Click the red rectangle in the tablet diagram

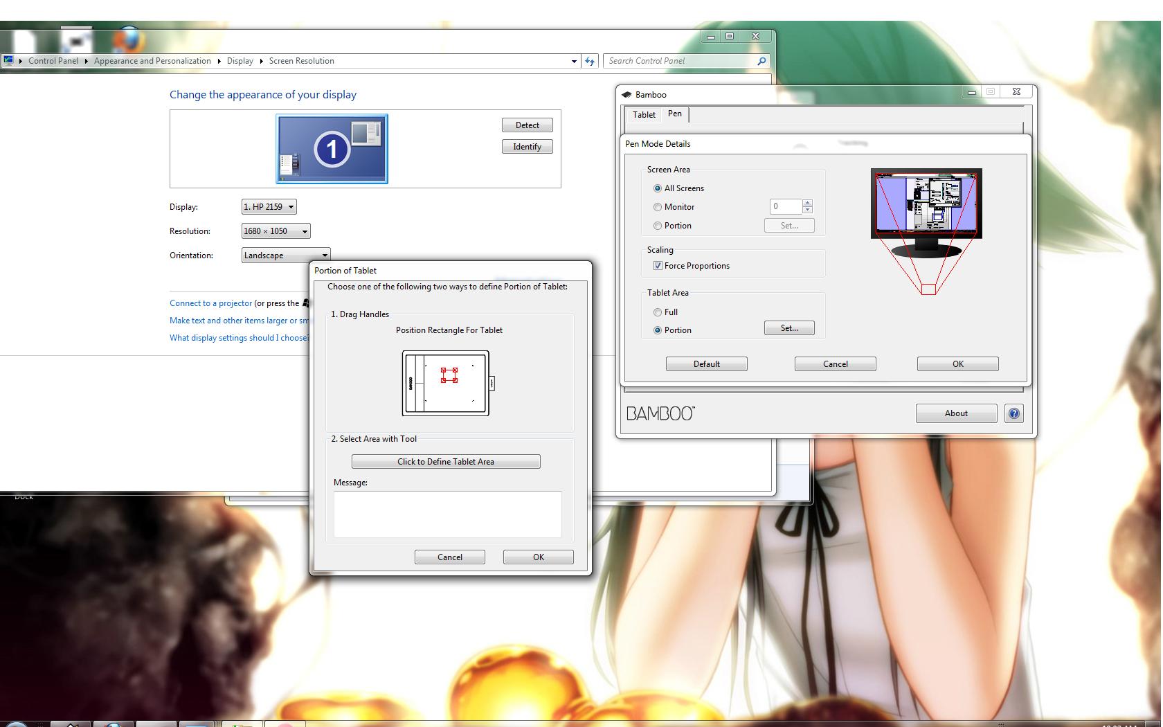[x=449, y=375]
